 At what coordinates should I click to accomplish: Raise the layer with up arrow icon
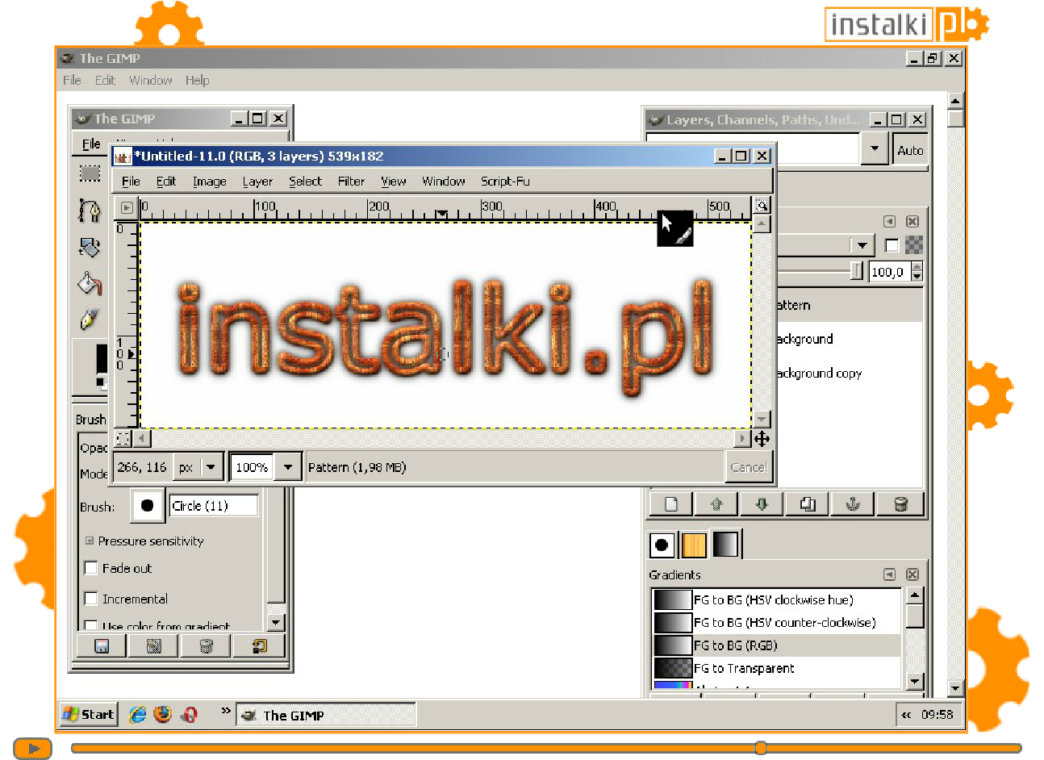click(716, 504)
